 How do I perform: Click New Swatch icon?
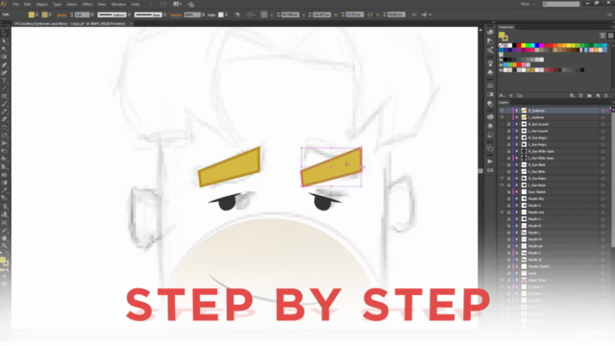(x=598, y=96)
